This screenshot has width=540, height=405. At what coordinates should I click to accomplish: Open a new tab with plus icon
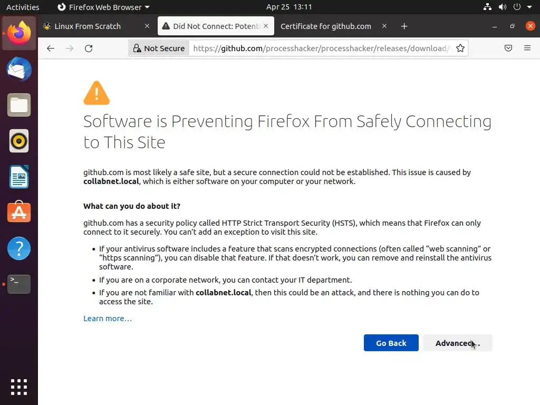[x=404, y=26]
